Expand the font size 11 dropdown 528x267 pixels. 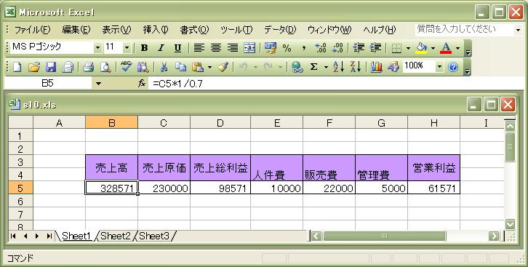127,48
